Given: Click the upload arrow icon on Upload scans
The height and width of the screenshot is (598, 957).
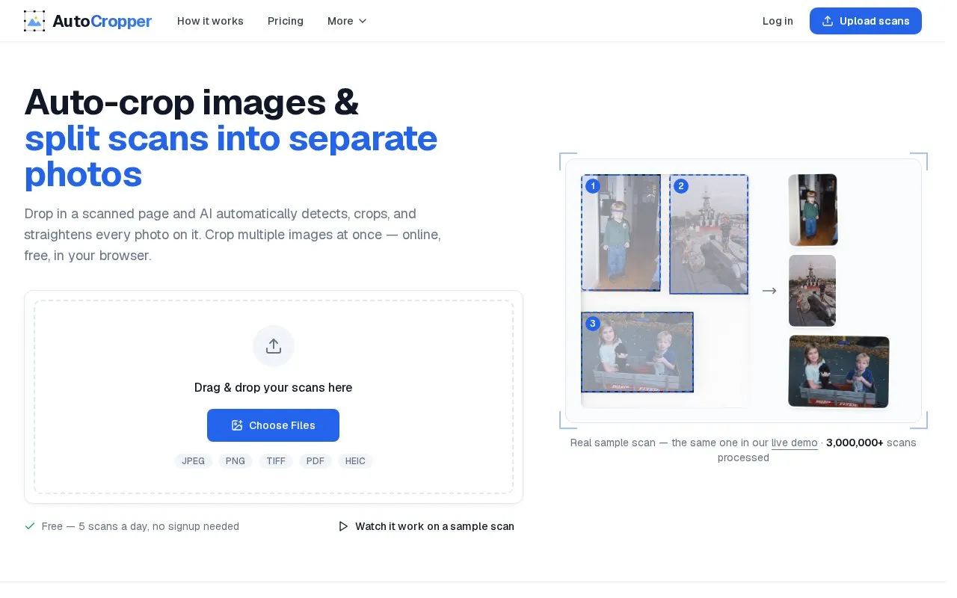Looking at the screenshot, I should (828, 21).
